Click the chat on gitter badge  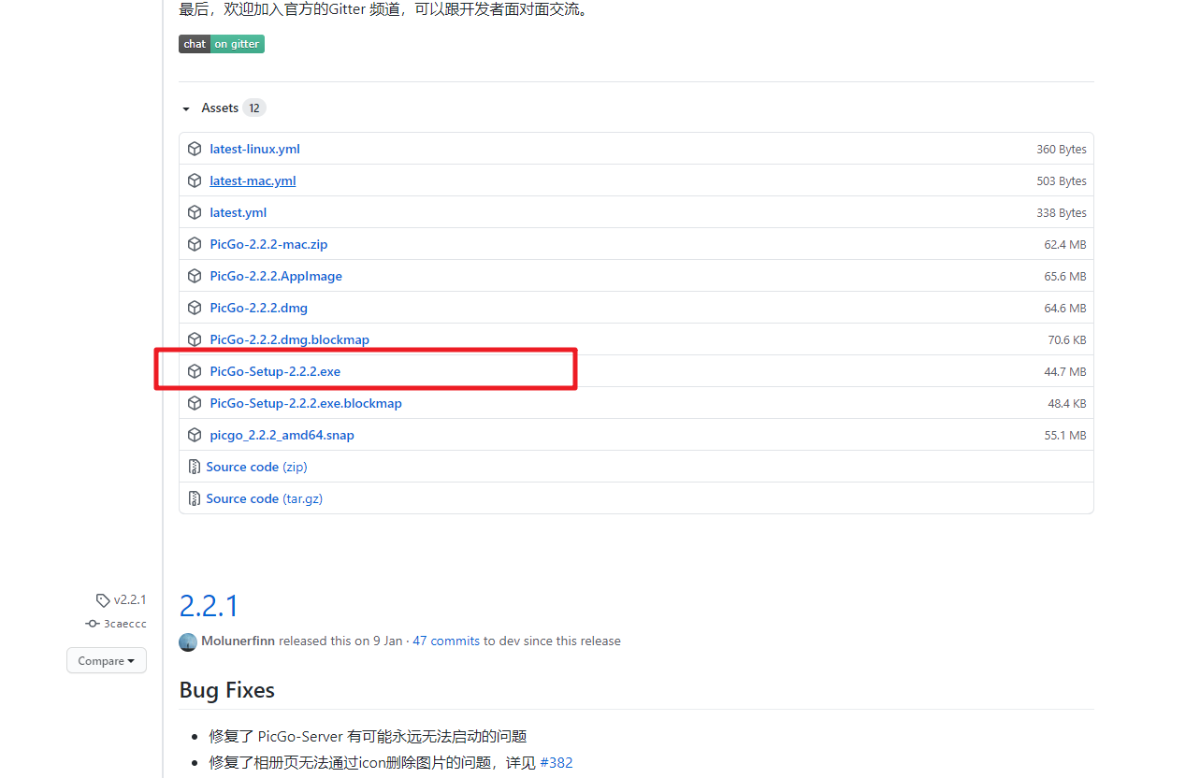click(222, 44)
